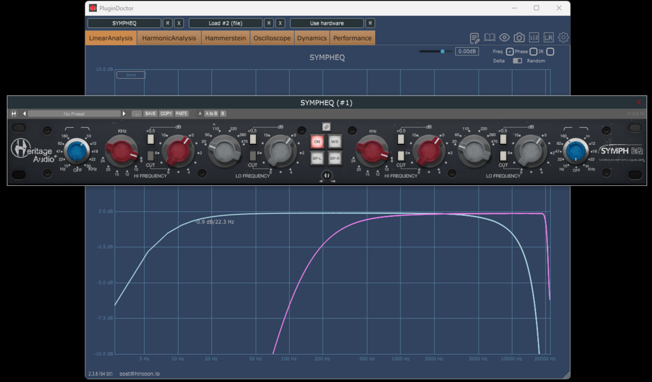Open the Hammerstein tab
Screen dimensions: 652x382
[x=225, y=38]
